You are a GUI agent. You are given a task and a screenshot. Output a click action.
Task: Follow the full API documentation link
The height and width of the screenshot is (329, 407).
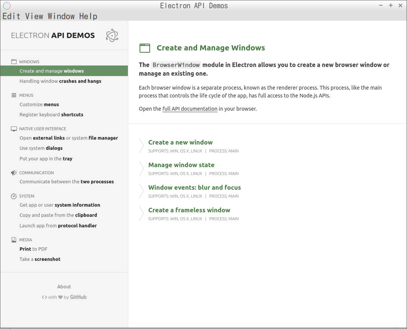point(190,109)
